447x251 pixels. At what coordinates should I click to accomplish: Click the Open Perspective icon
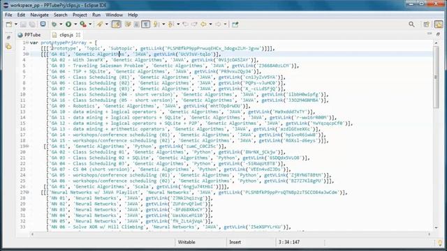pos(427,24)
